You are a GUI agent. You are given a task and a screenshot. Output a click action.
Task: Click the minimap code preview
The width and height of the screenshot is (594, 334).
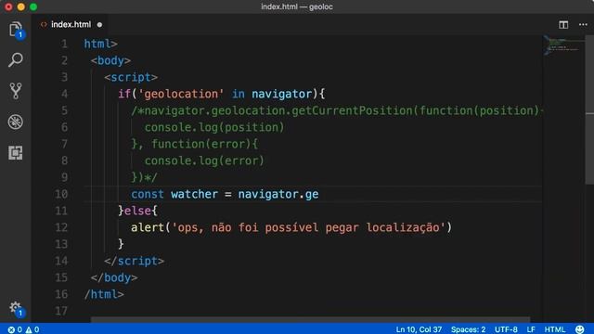[x=563, y=45]
